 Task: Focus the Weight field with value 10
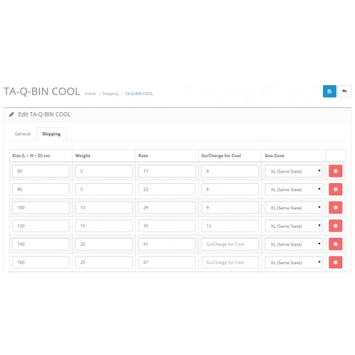pyautogui.click(x=104, y=207)
